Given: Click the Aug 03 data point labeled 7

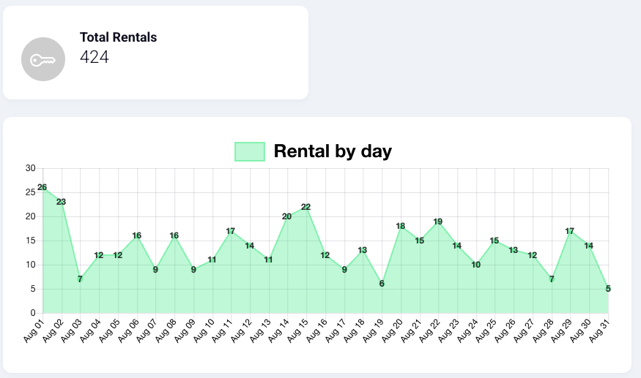Looking at the screenshot, I should [x=81, y=279].
